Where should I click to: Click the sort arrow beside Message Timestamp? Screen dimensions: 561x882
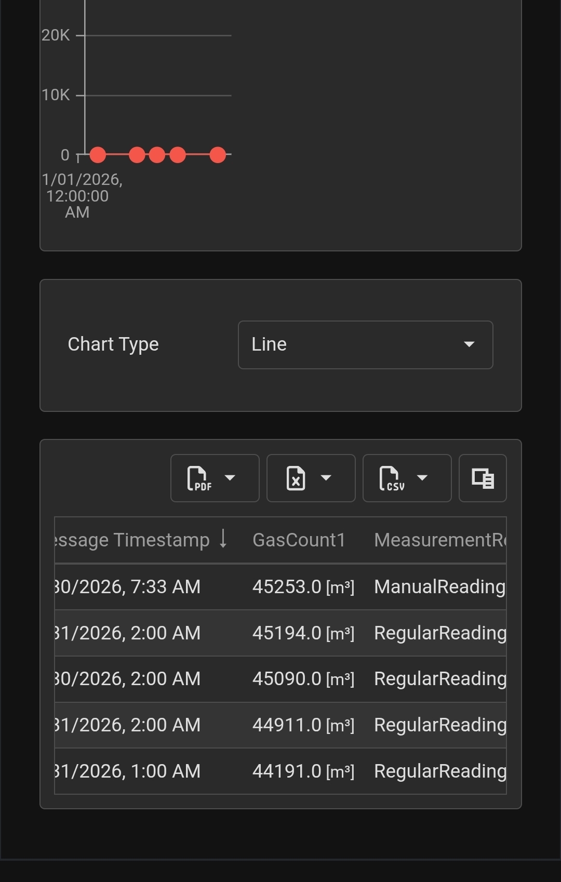pyautogui.click(x=223, y=539)
